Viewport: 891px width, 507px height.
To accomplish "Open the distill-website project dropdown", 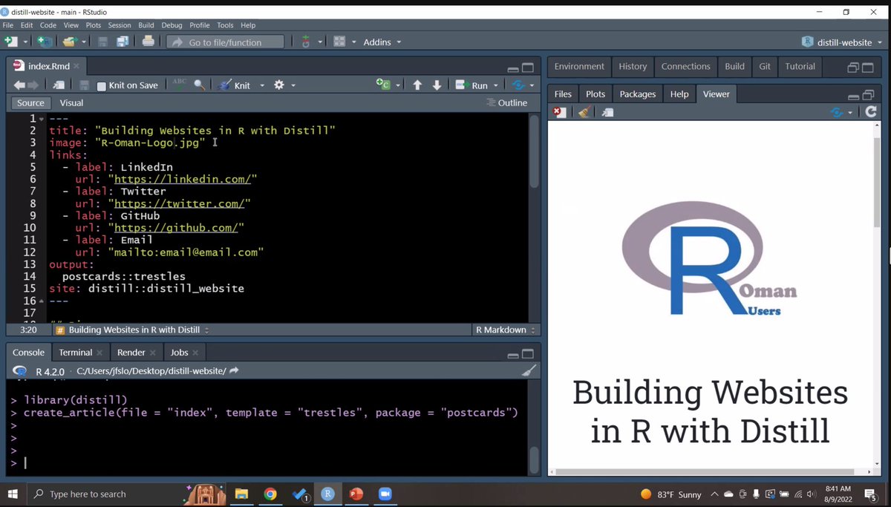I will (x=842, y=42).
